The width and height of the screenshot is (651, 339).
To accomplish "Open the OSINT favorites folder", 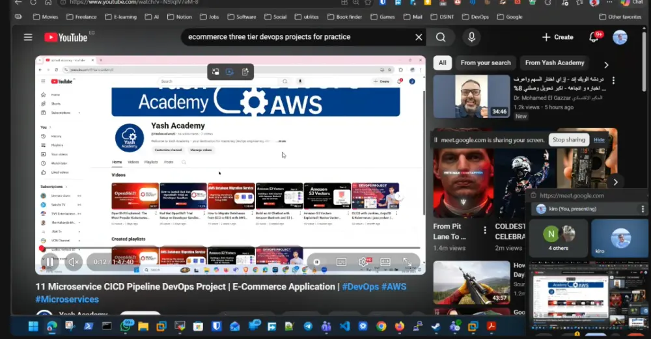I will click(442, 17).
